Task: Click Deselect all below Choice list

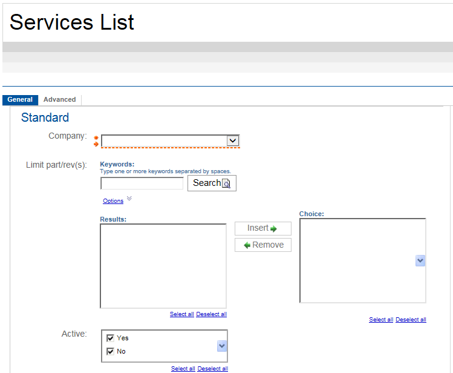Action: 411,320
